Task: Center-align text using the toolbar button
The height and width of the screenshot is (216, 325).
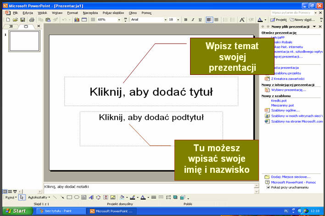Action: pos(216,20)
